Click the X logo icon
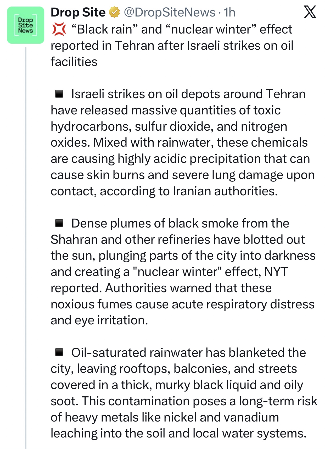This screenshot has height=449, width=325. (310, 12)
